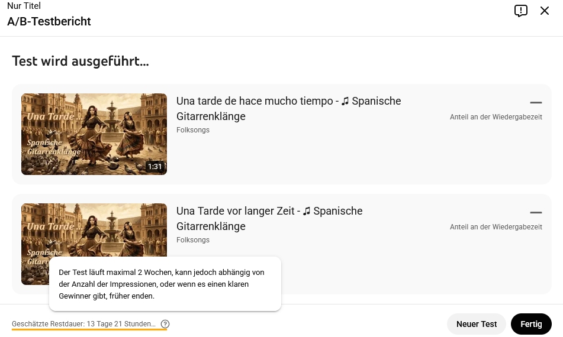Start a new test with Neuer Test
Screen dimensions: 563x337
tap(477, 324)
